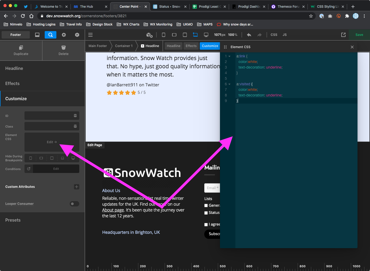Toggle the Looper Consumer switch
Screen dimensions: 370x271
(74, 204)
